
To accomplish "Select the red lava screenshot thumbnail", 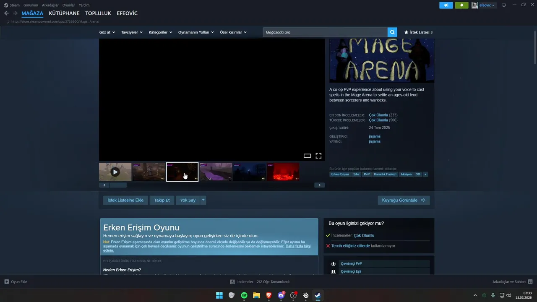I will [x=283, y=172].
